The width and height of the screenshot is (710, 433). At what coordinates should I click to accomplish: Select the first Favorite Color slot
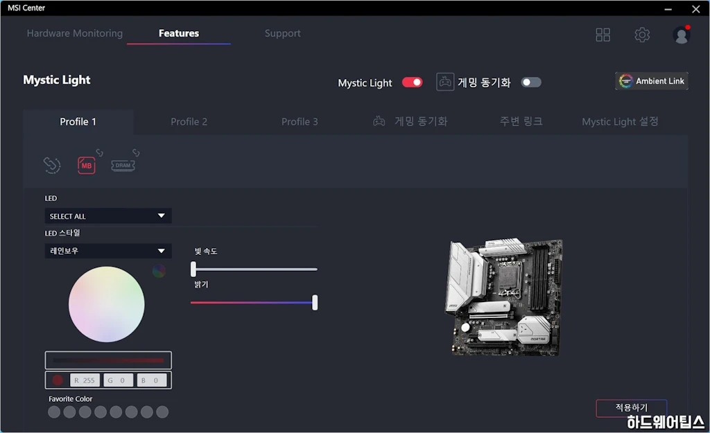pos(54,412)
